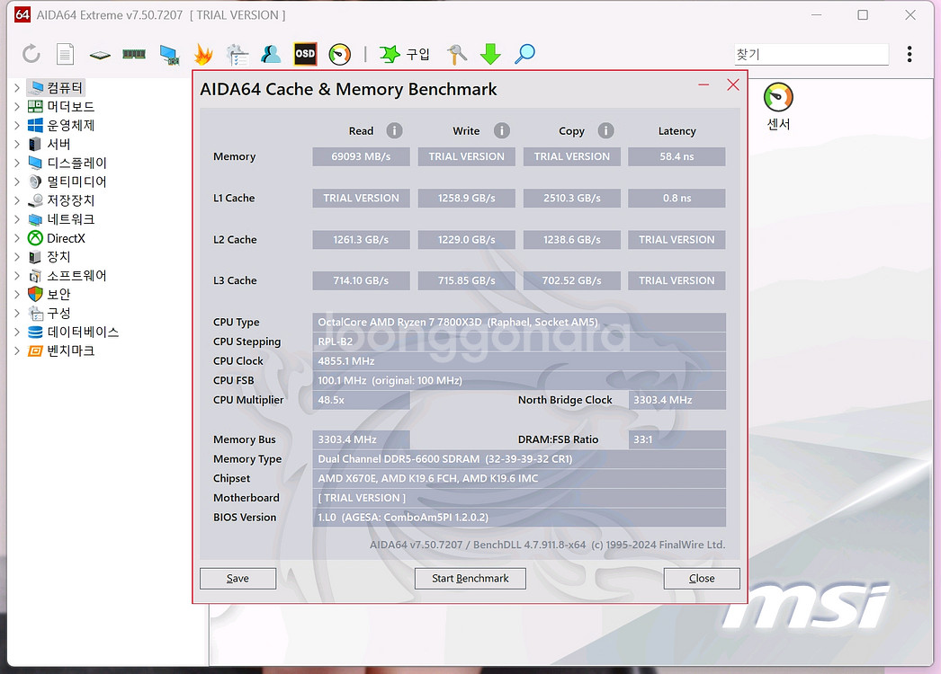Select the 저장장치 tree item
Image resolution: width=941 pixels, height=674 pixels.
coord(70,200)
